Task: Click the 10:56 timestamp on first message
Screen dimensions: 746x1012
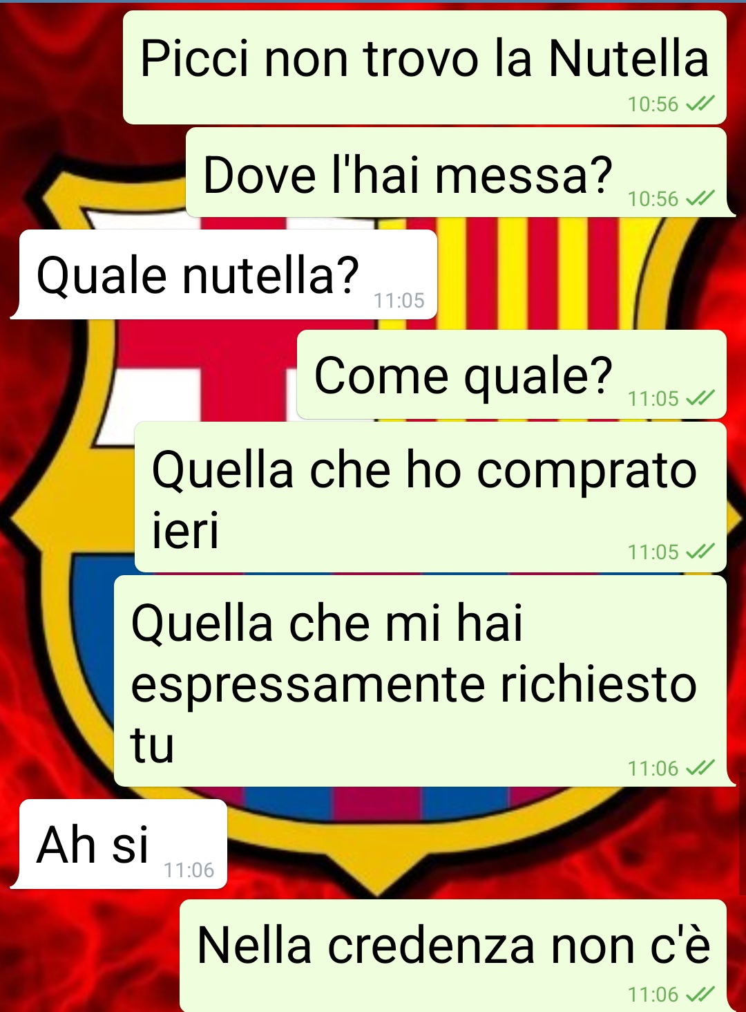Action: click(x=653, y=104)
